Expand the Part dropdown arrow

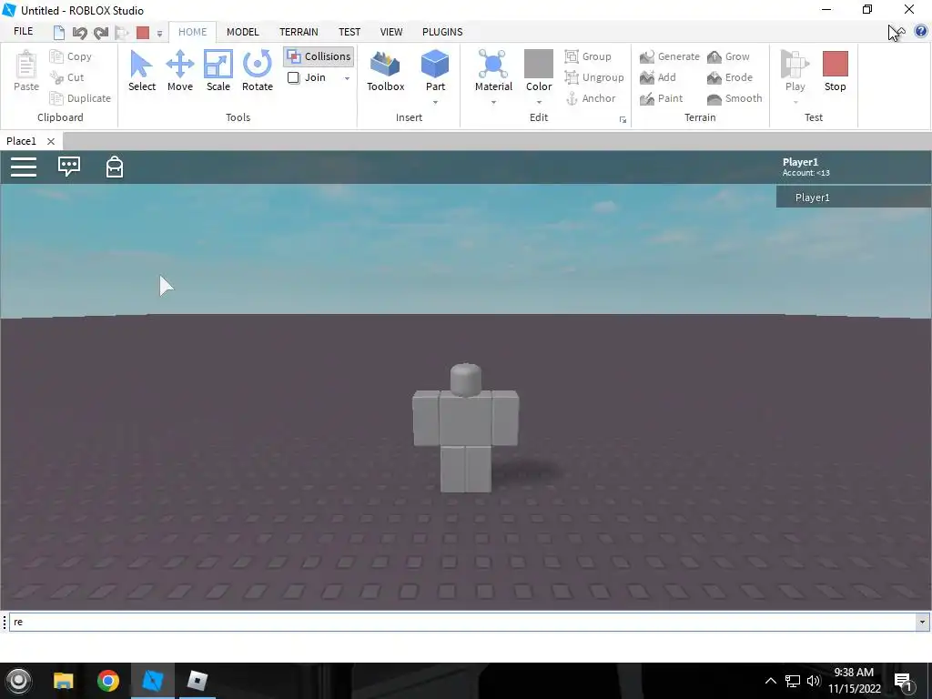436,102
